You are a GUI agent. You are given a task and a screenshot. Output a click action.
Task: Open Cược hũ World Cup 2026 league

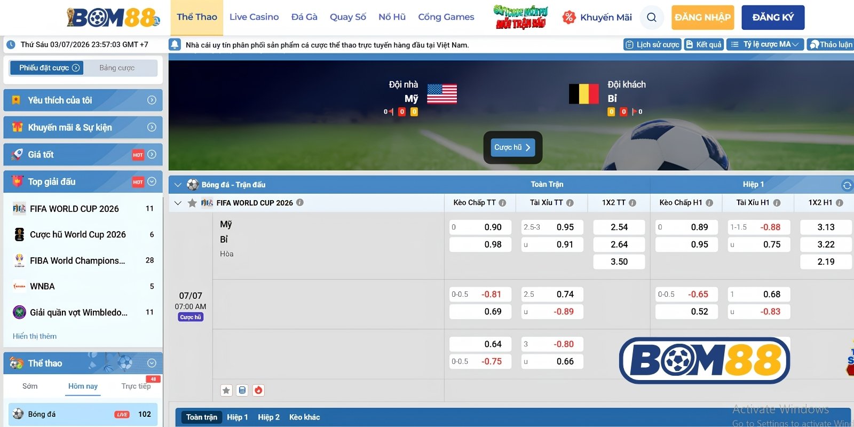pyautogui.click(x=83, y=234)
